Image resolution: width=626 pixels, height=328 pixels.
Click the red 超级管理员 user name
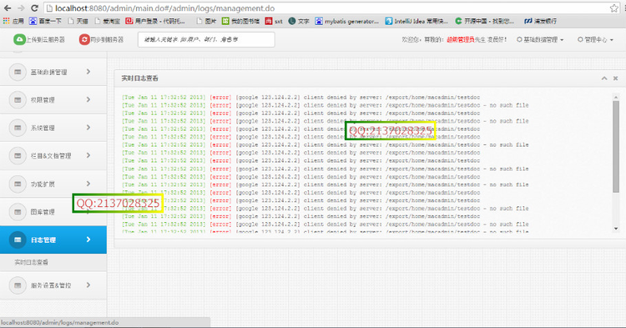click(x=460, y=39)
